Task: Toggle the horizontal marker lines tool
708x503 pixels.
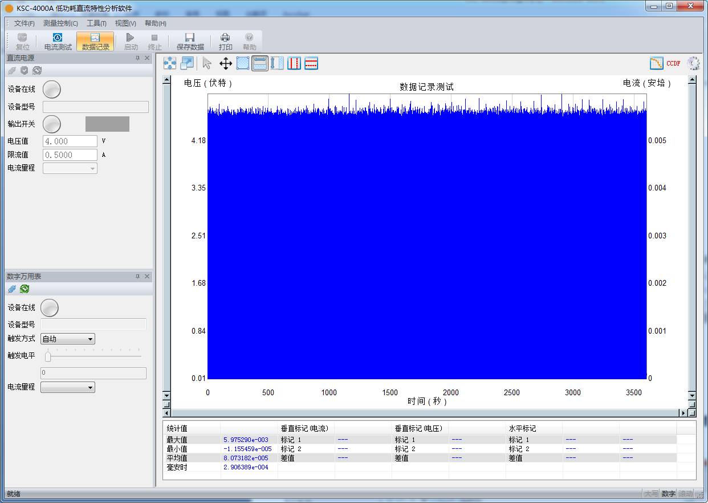Action: (311, 63)
